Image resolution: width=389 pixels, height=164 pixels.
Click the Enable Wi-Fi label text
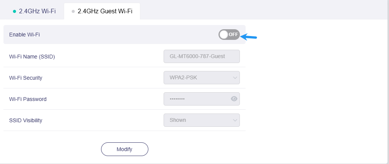[x=24, y=35]
